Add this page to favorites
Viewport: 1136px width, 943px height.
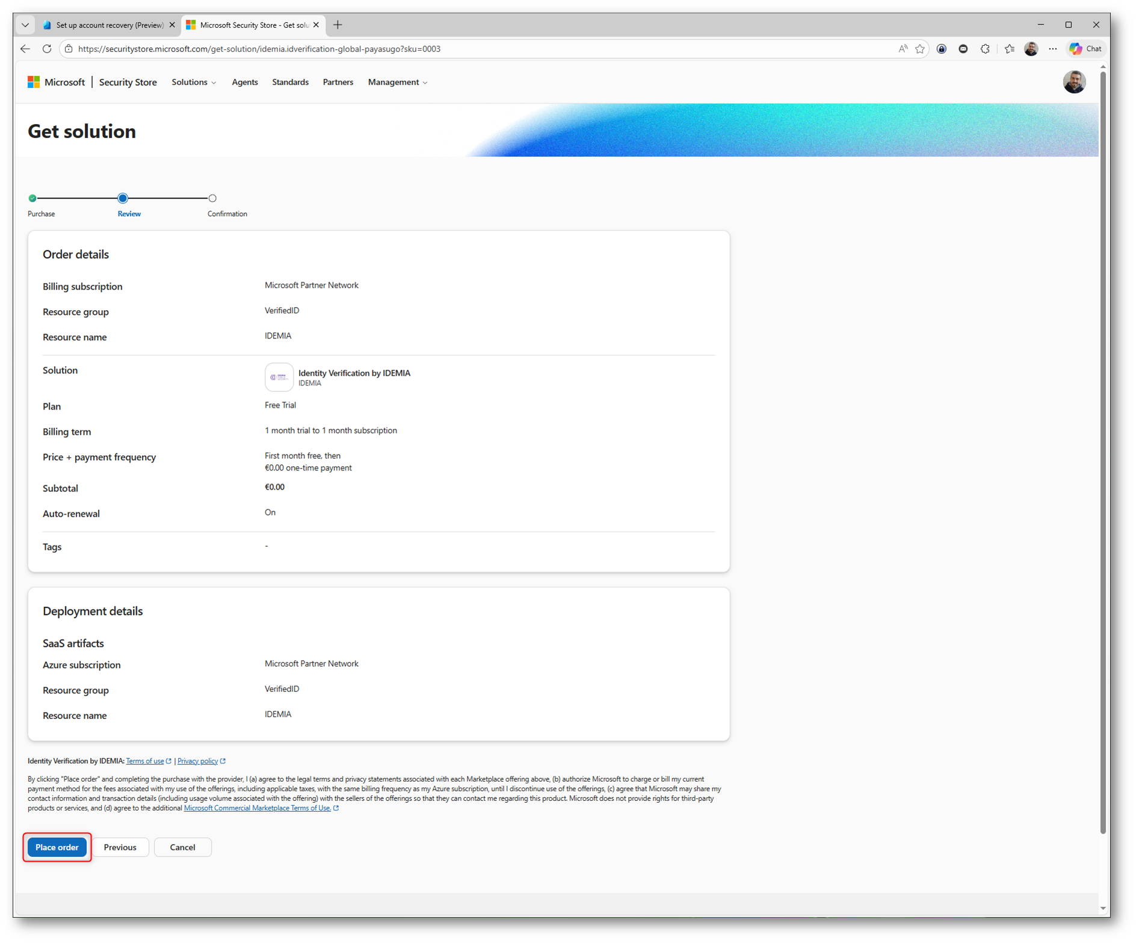point(920,49)
